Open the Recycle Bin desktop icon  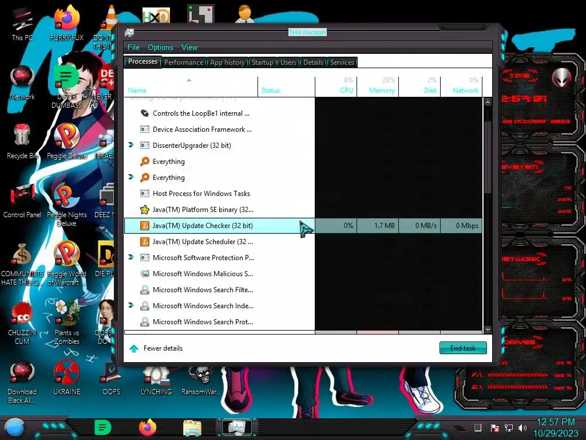[22, 142]
